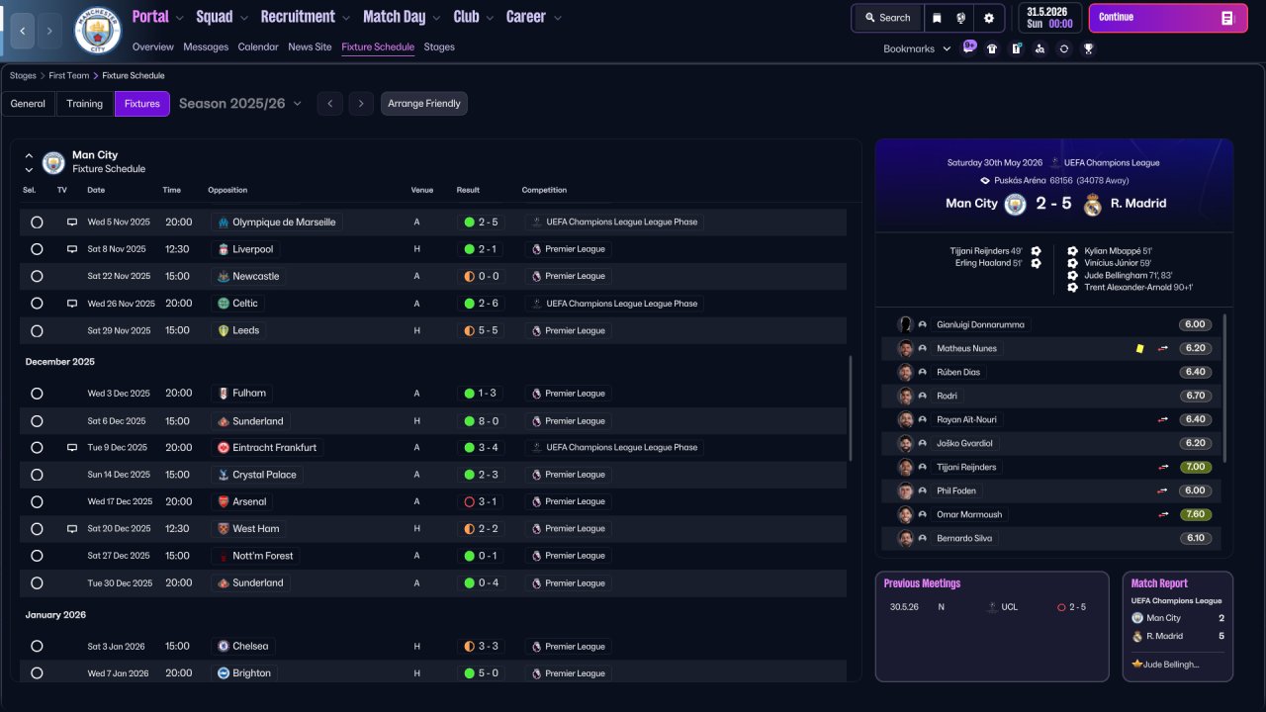1266x712 pixels.
Task: Go to previous season with left arrow button
Action: tap(330, 104)
